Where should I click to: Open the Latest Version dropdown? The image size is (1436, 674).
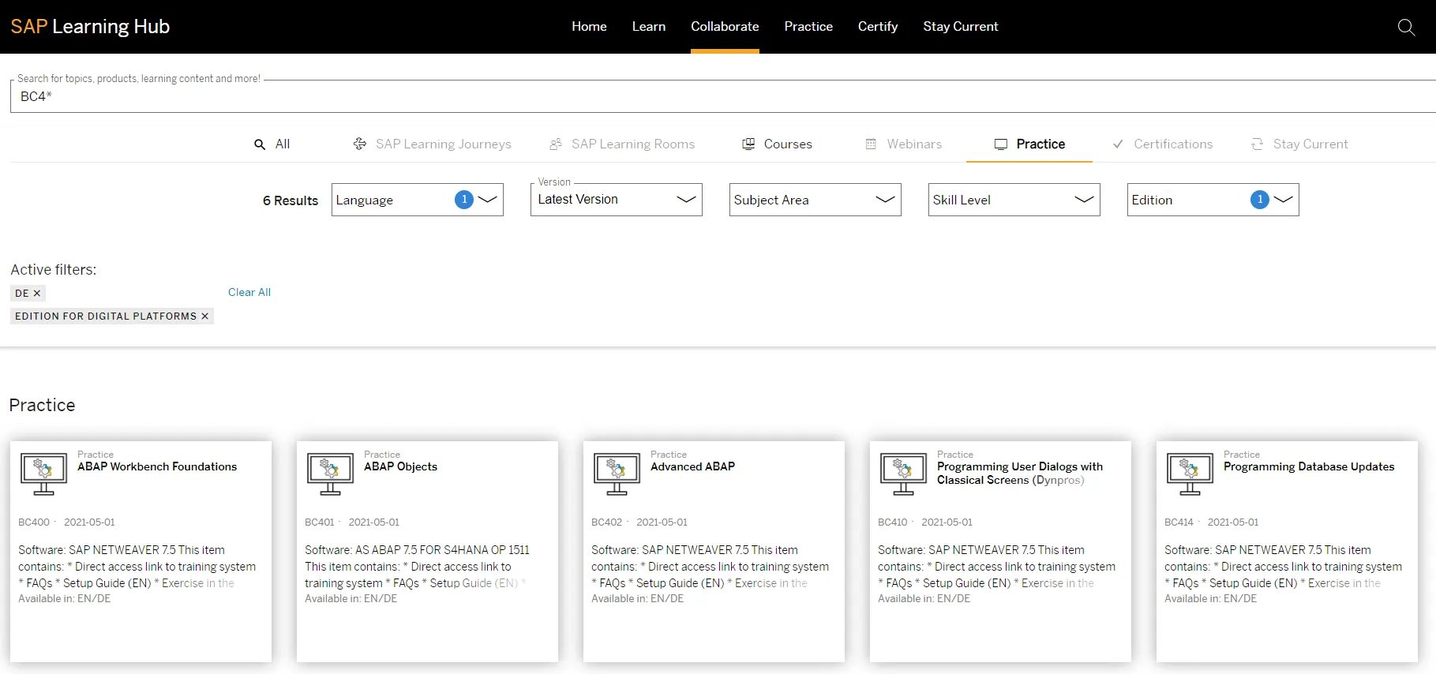(616, 200)
